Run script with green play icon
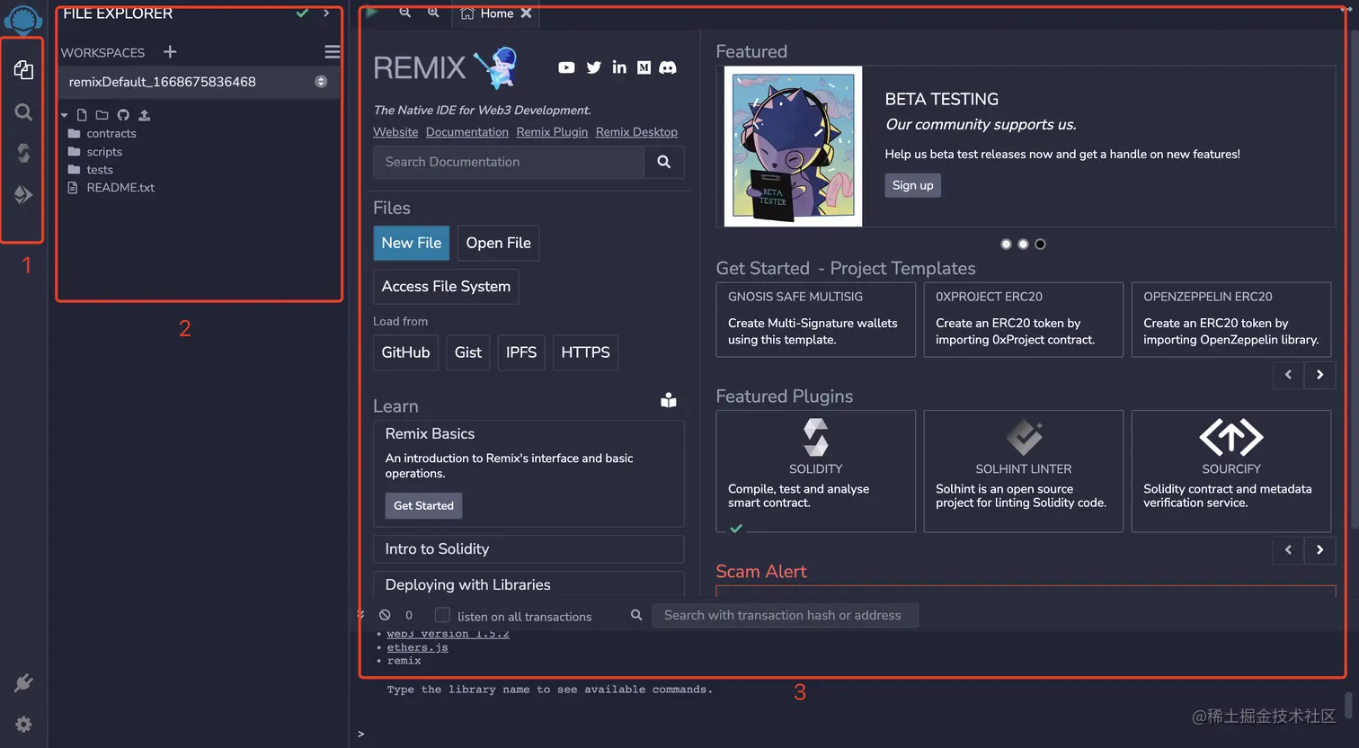 click(372, 13)
